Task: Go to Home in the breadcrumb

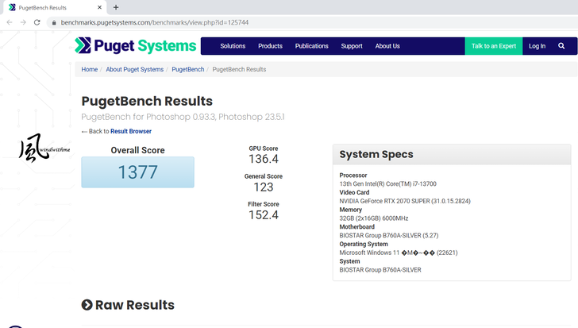Action: (x=89, y=69)
